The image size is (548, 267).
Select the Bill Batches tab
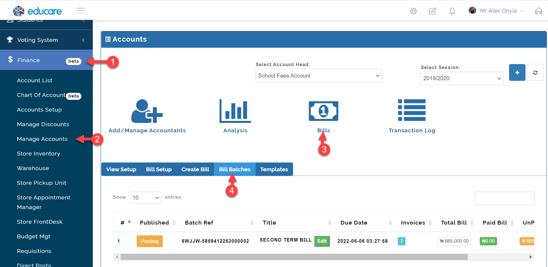pos(235,169)
